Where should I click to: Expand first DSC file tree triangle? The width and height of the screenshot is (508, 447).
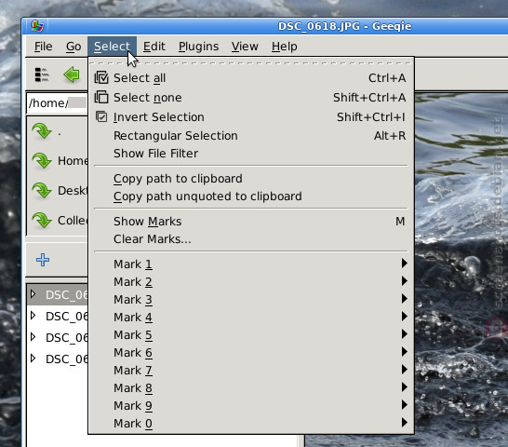[33, 294]
